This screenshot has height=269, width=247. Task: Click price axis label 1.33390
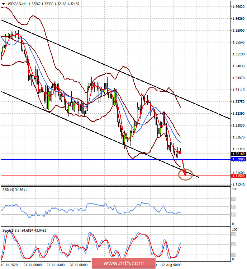click(239, 113)
